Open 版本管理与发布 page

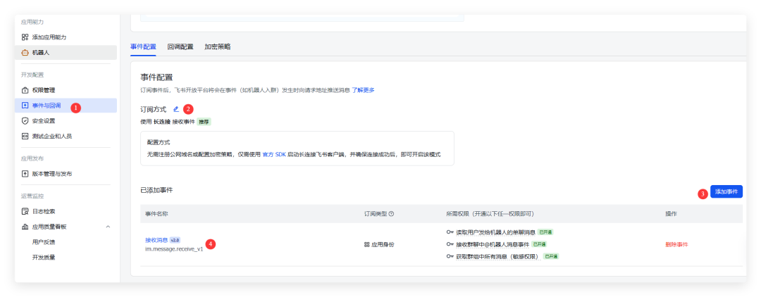coord(66,173)
